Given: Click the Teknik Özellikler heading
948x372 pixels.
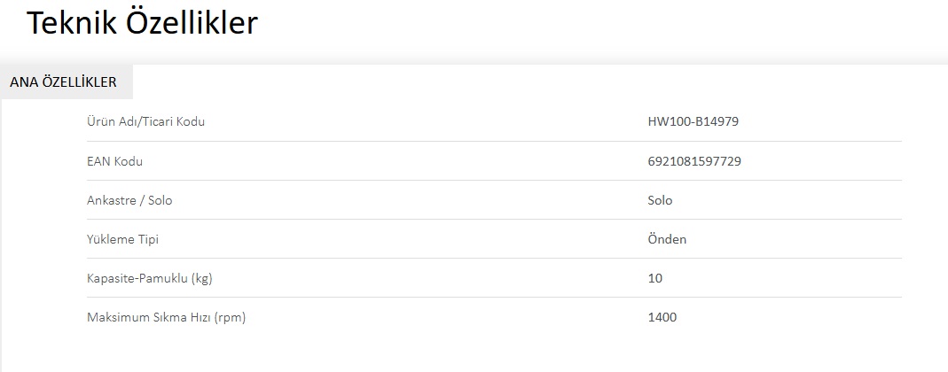Looking at the screenshot, I should (x=142, y=23).
